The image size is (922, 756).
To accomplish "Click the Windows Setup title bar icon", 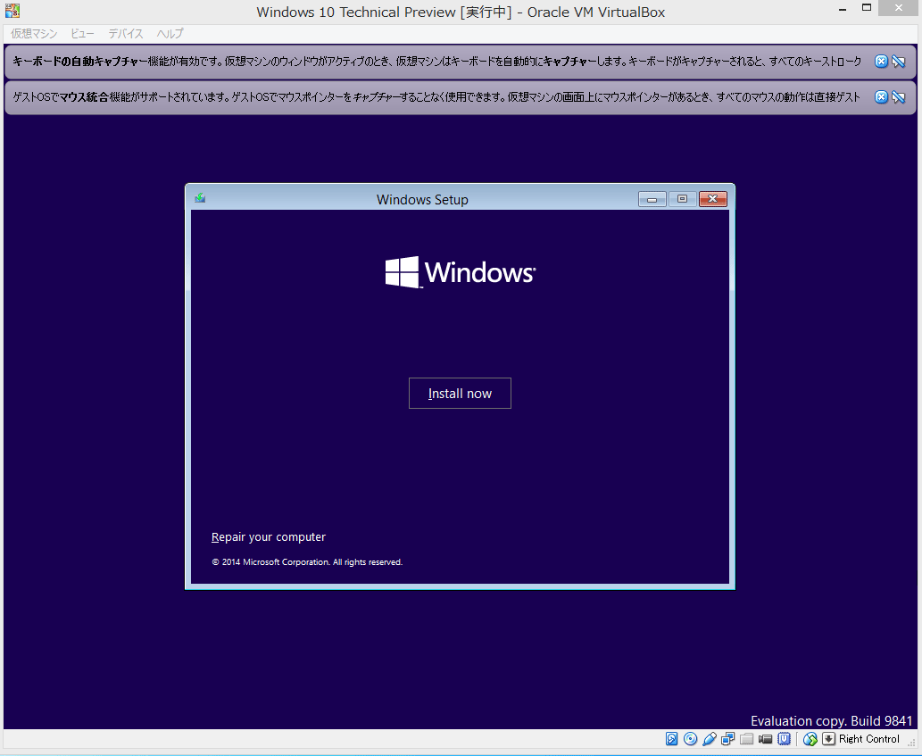I will click(200, 198).
